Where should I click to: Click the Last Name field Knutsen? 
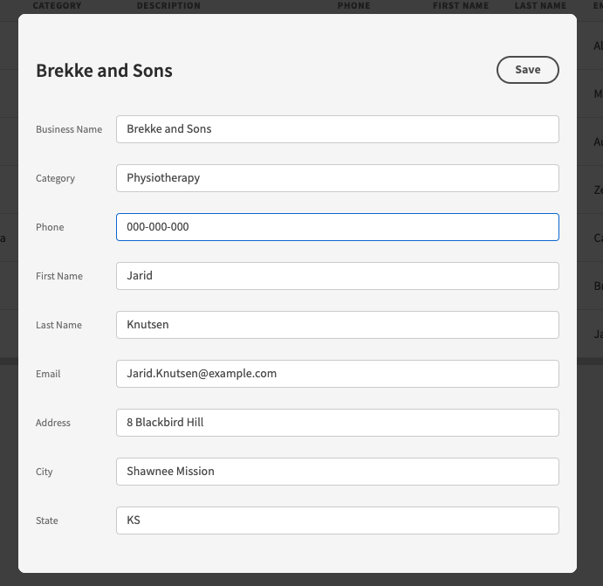(x=337, y=325)
